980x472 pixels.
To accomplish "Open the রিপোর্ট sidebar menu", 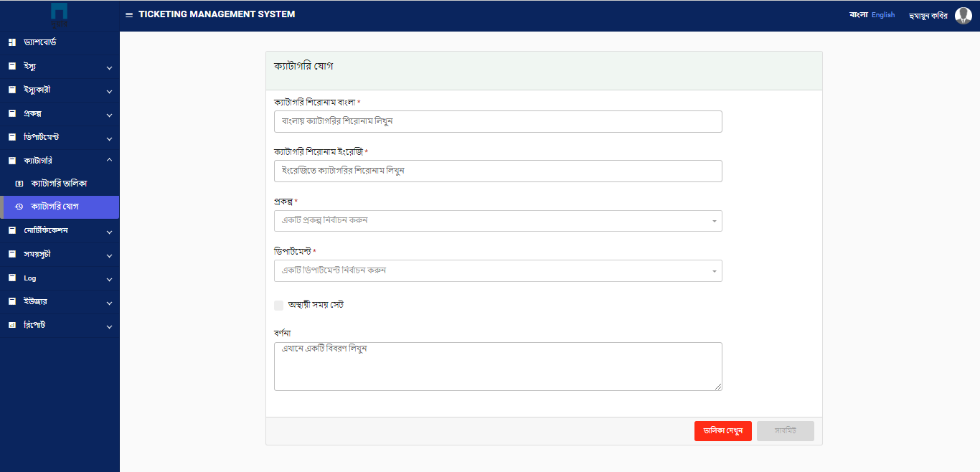I will point(60,325).
